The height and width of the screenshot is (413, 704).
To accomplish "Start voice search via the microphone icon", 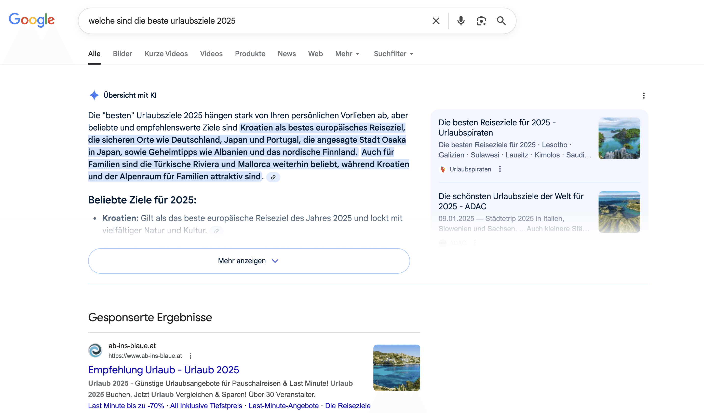I will (461, 21).
